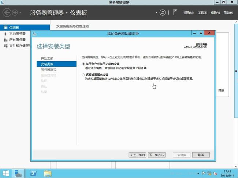Click the scroll up arrow of the dashboard scrollbar
Viewport: 238px width, 178px height.
tap(236, 22)
